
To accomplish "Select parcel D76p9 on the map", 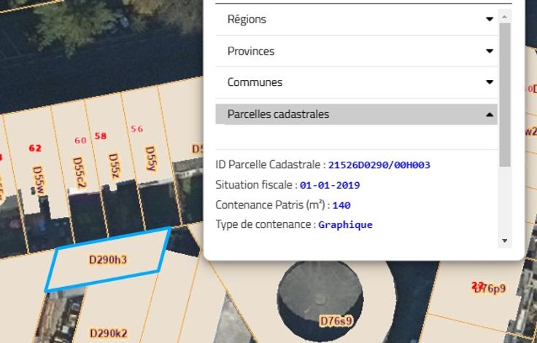I will [490, 289].
